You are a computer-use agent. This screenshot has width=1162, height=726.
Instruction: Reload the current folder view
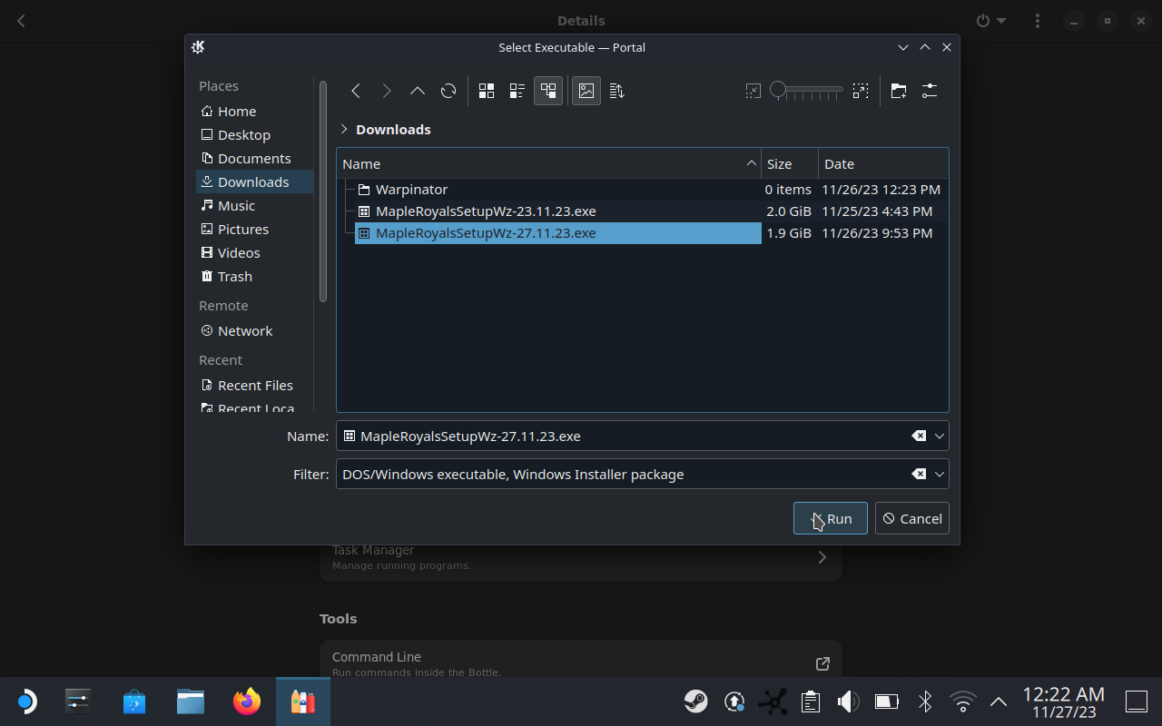tap(448, 91)
